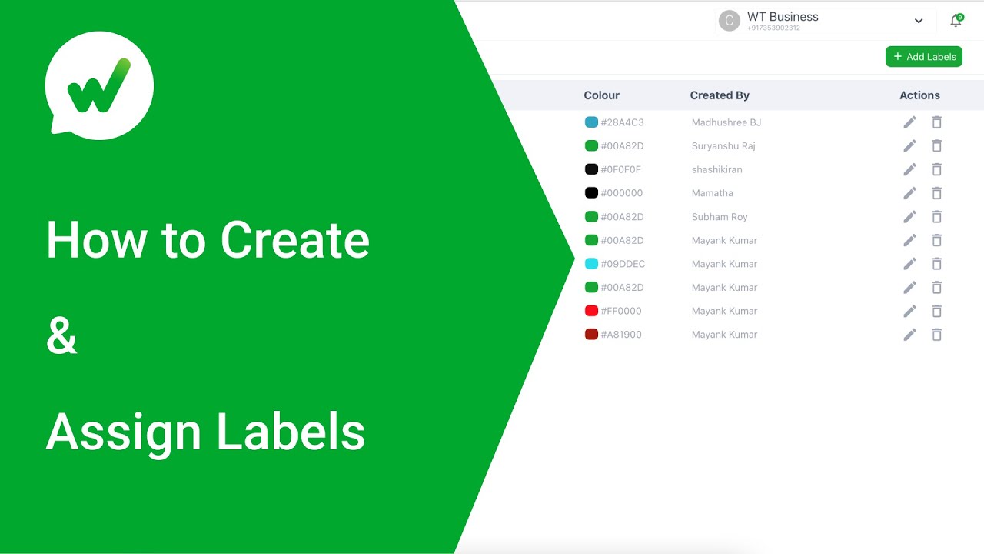The width and height of the screenshot is (984, 554).
Task: Click the #FF0000 red colour swatch
Action: 591,311
